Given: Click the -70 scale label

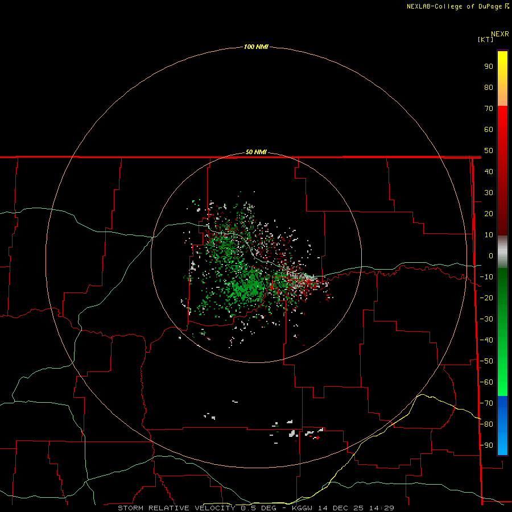Looking at the screenshot, I should (486, 403).
